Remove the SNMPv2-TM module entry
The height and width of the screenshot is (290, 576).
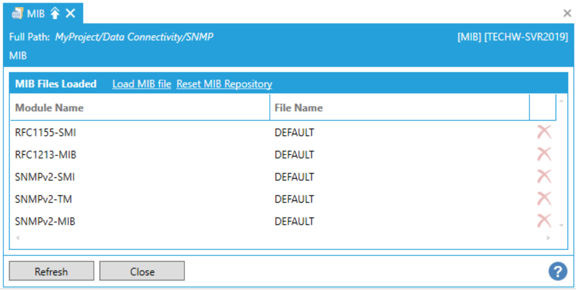click(x=544, y=199)
